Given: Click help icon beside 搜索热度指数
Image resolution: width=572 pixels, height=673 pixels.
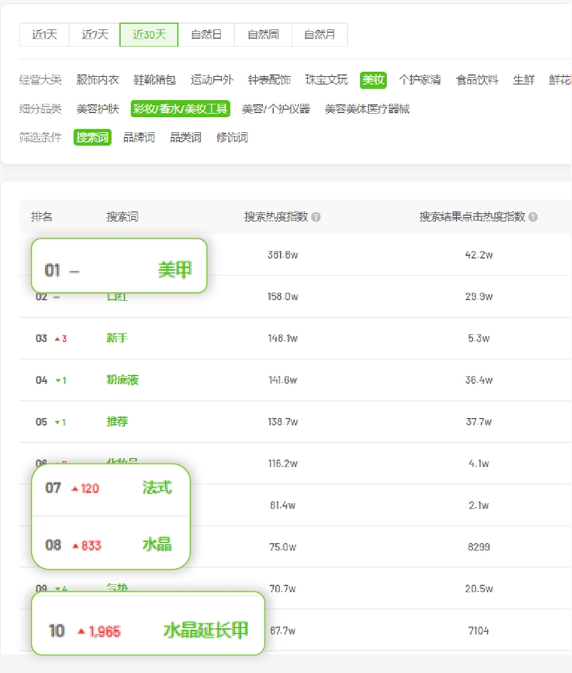Looking at the screenshot, I should [316, 217].
